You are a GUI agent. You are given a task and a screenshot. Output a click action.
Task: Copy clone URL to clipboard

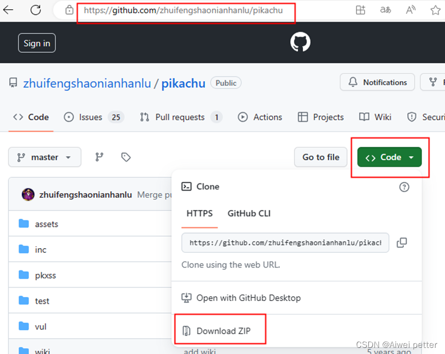pos(402,243)
